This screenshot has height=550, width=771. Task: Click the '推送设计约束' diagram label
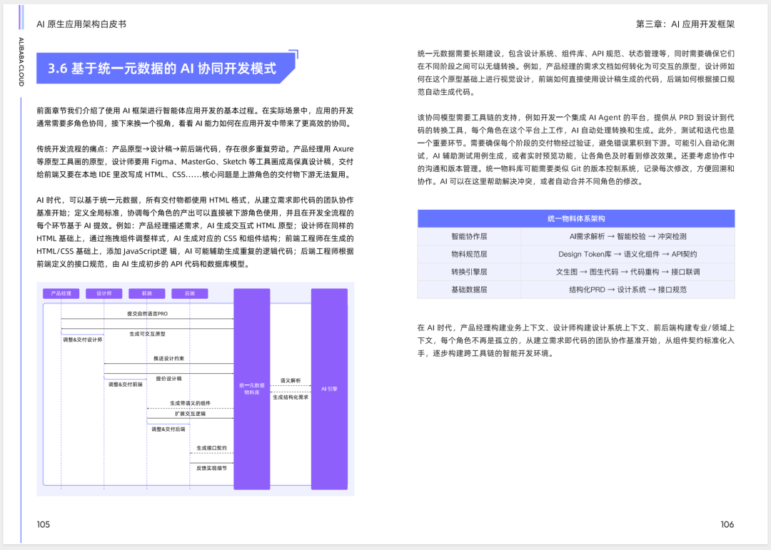pyautogui.click(x=168, y=358)
